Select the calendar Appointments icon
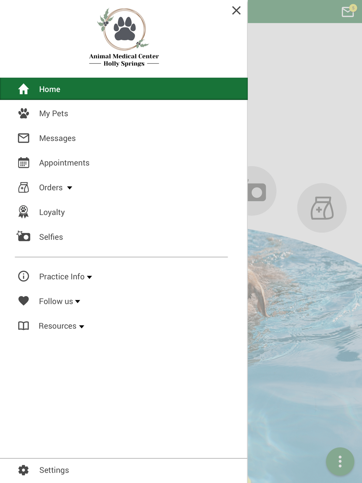Viewport: 362px width, 483px height. 24,163
